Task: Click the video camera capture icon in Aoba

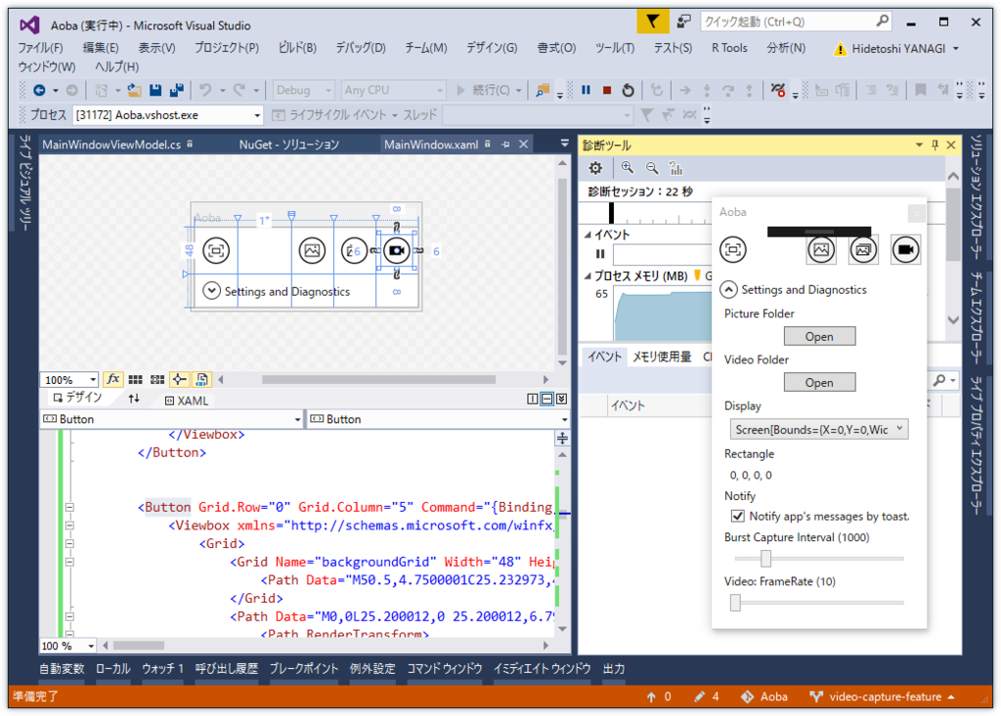Action: [905, 250]
